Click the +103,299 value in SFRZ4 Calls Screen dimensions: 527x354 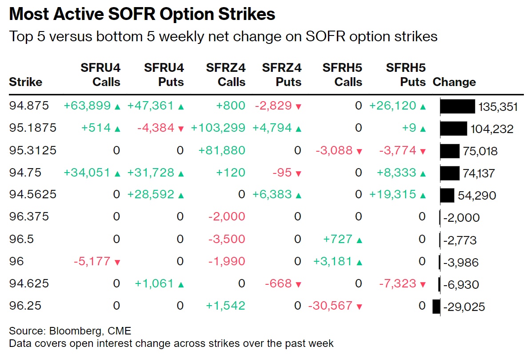[x=218, y=128]
